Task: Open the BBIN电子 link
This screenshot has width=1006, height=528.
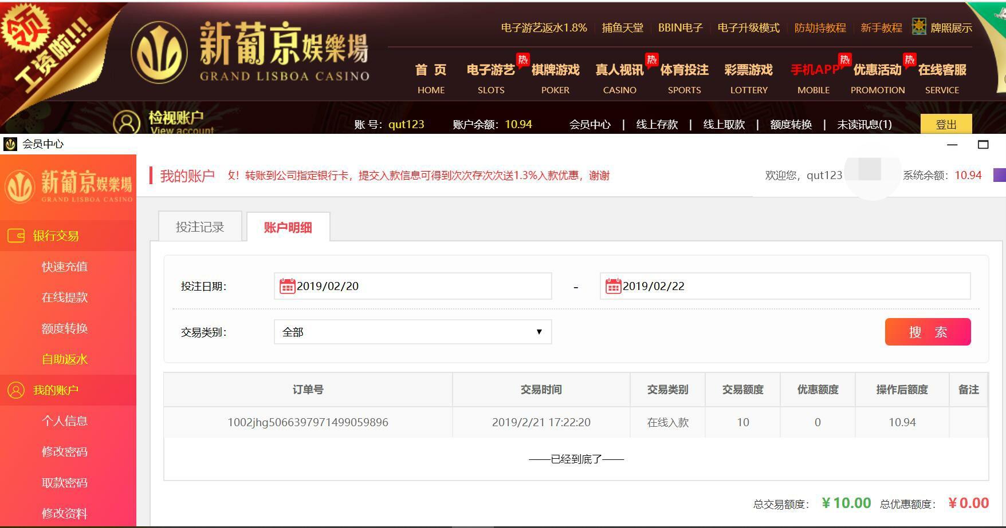Action: [680, 27]
